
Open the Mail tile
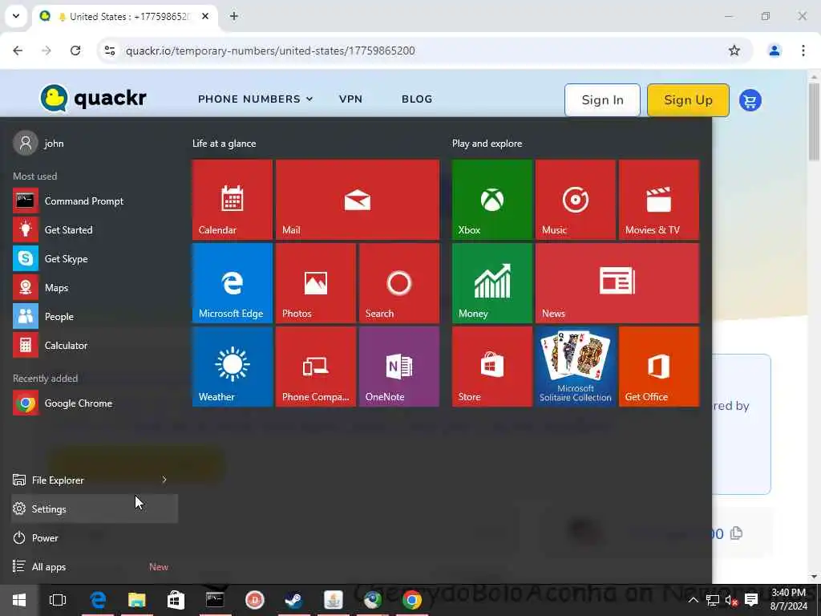point(357,200)
